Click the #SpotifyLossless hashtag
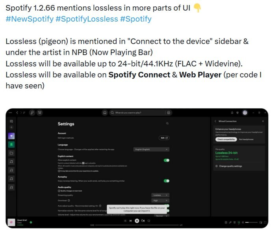278x234 pixels. (x=87, y=19)
